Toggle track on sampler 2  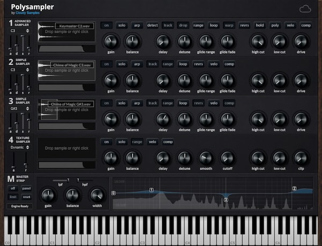coord(152,64)
